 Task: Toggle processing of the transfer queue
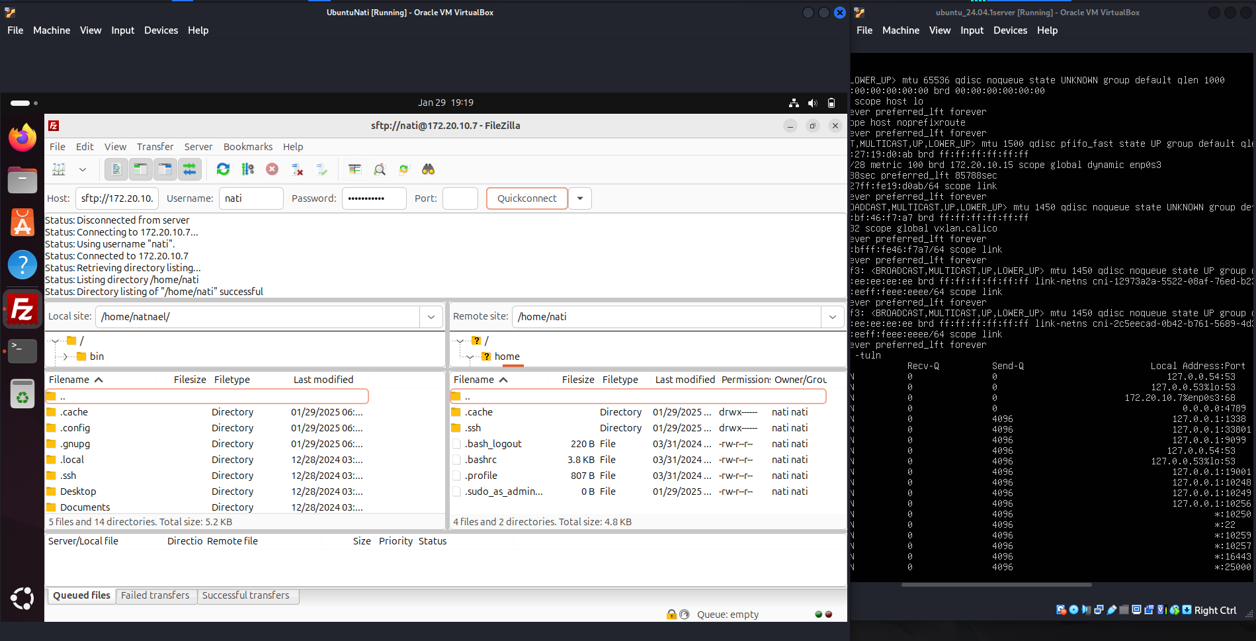point(248,169)
